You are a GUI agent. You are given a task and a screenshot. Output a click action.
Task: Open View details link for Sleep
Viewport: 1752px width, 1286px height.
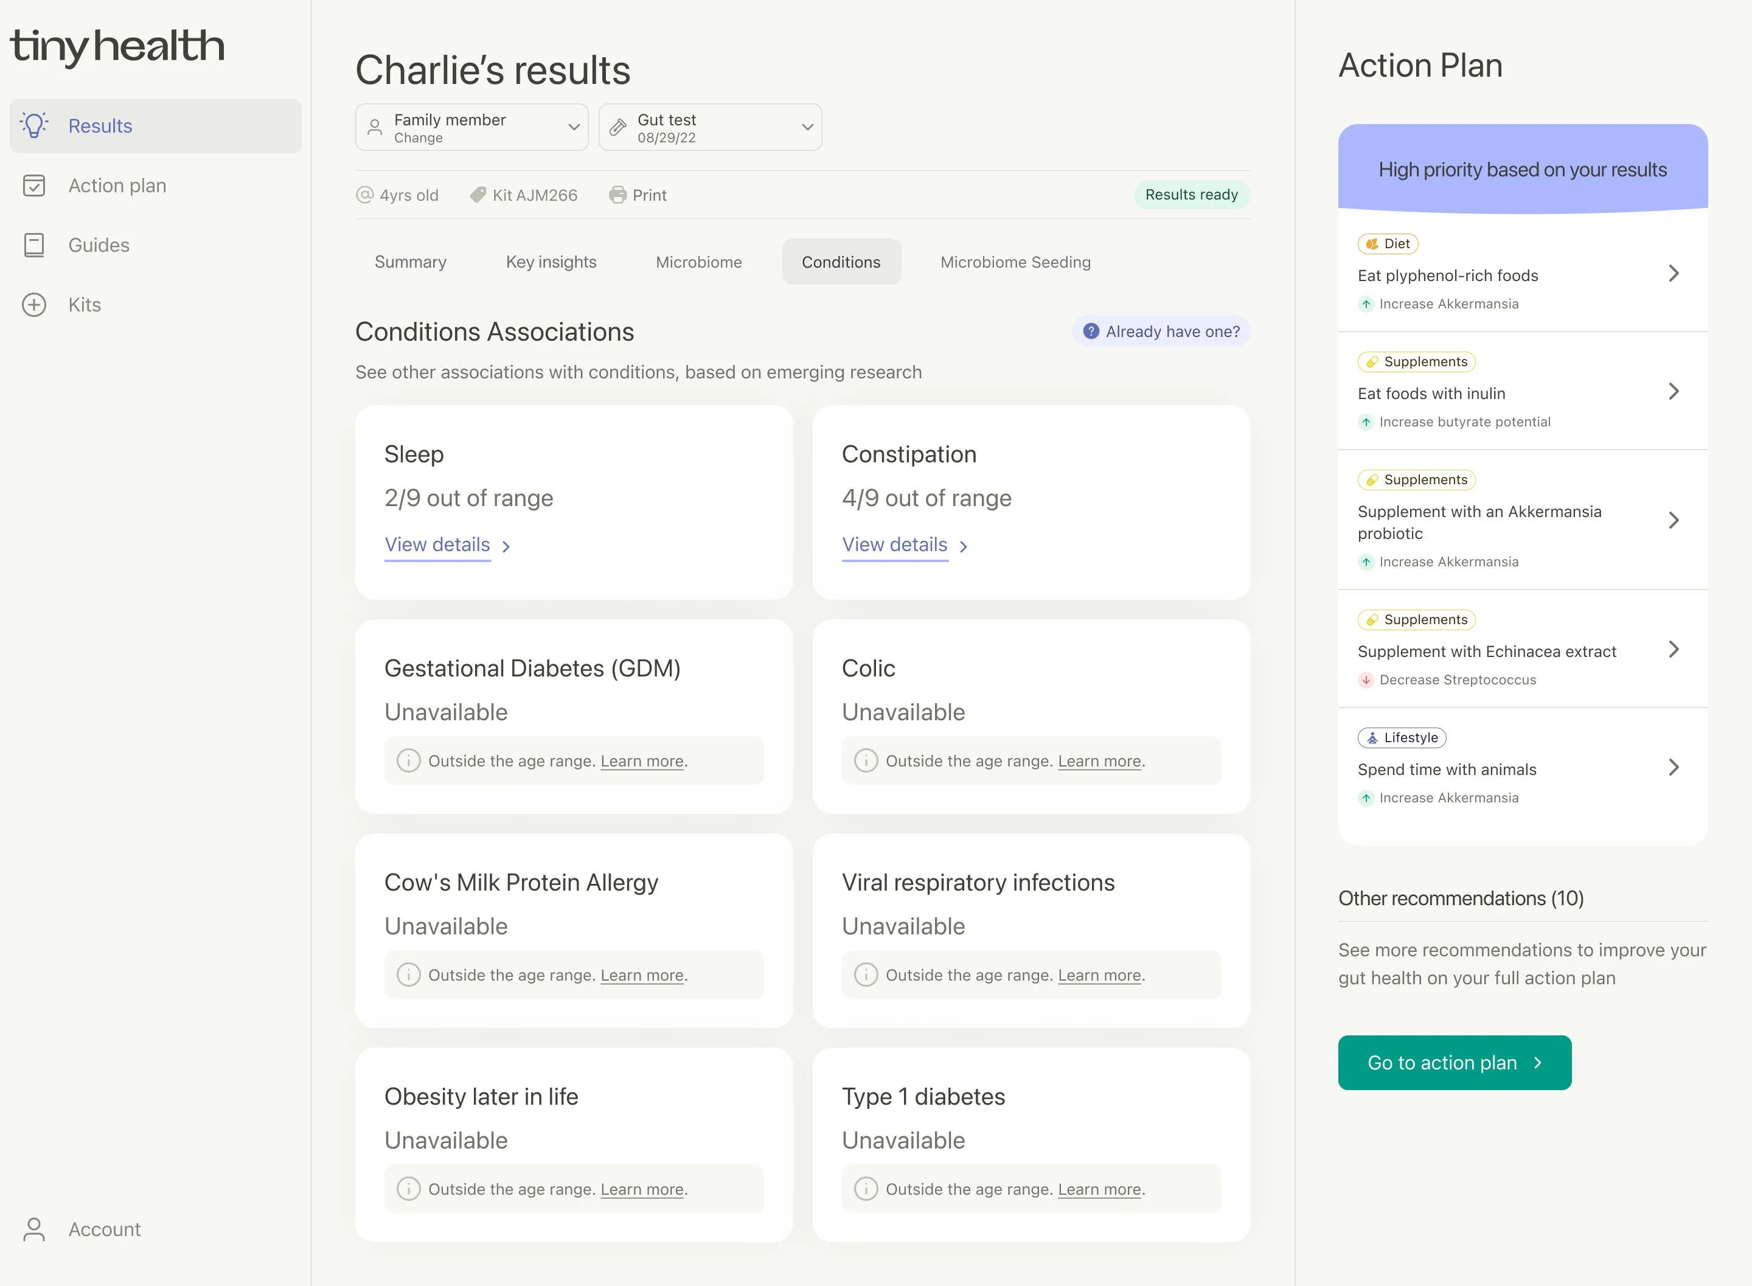click(x=437, y=544)
